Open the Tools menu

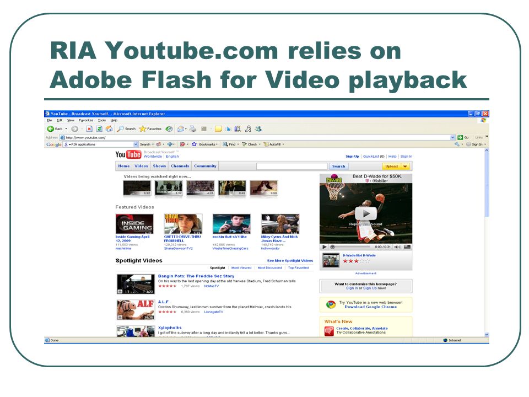[x=102, y=120]
